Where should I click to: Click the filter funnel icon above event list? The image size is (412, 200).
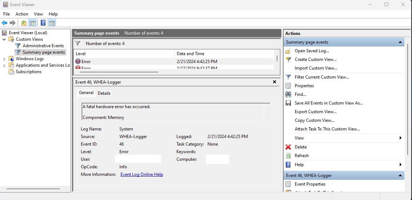pos(77,43)
